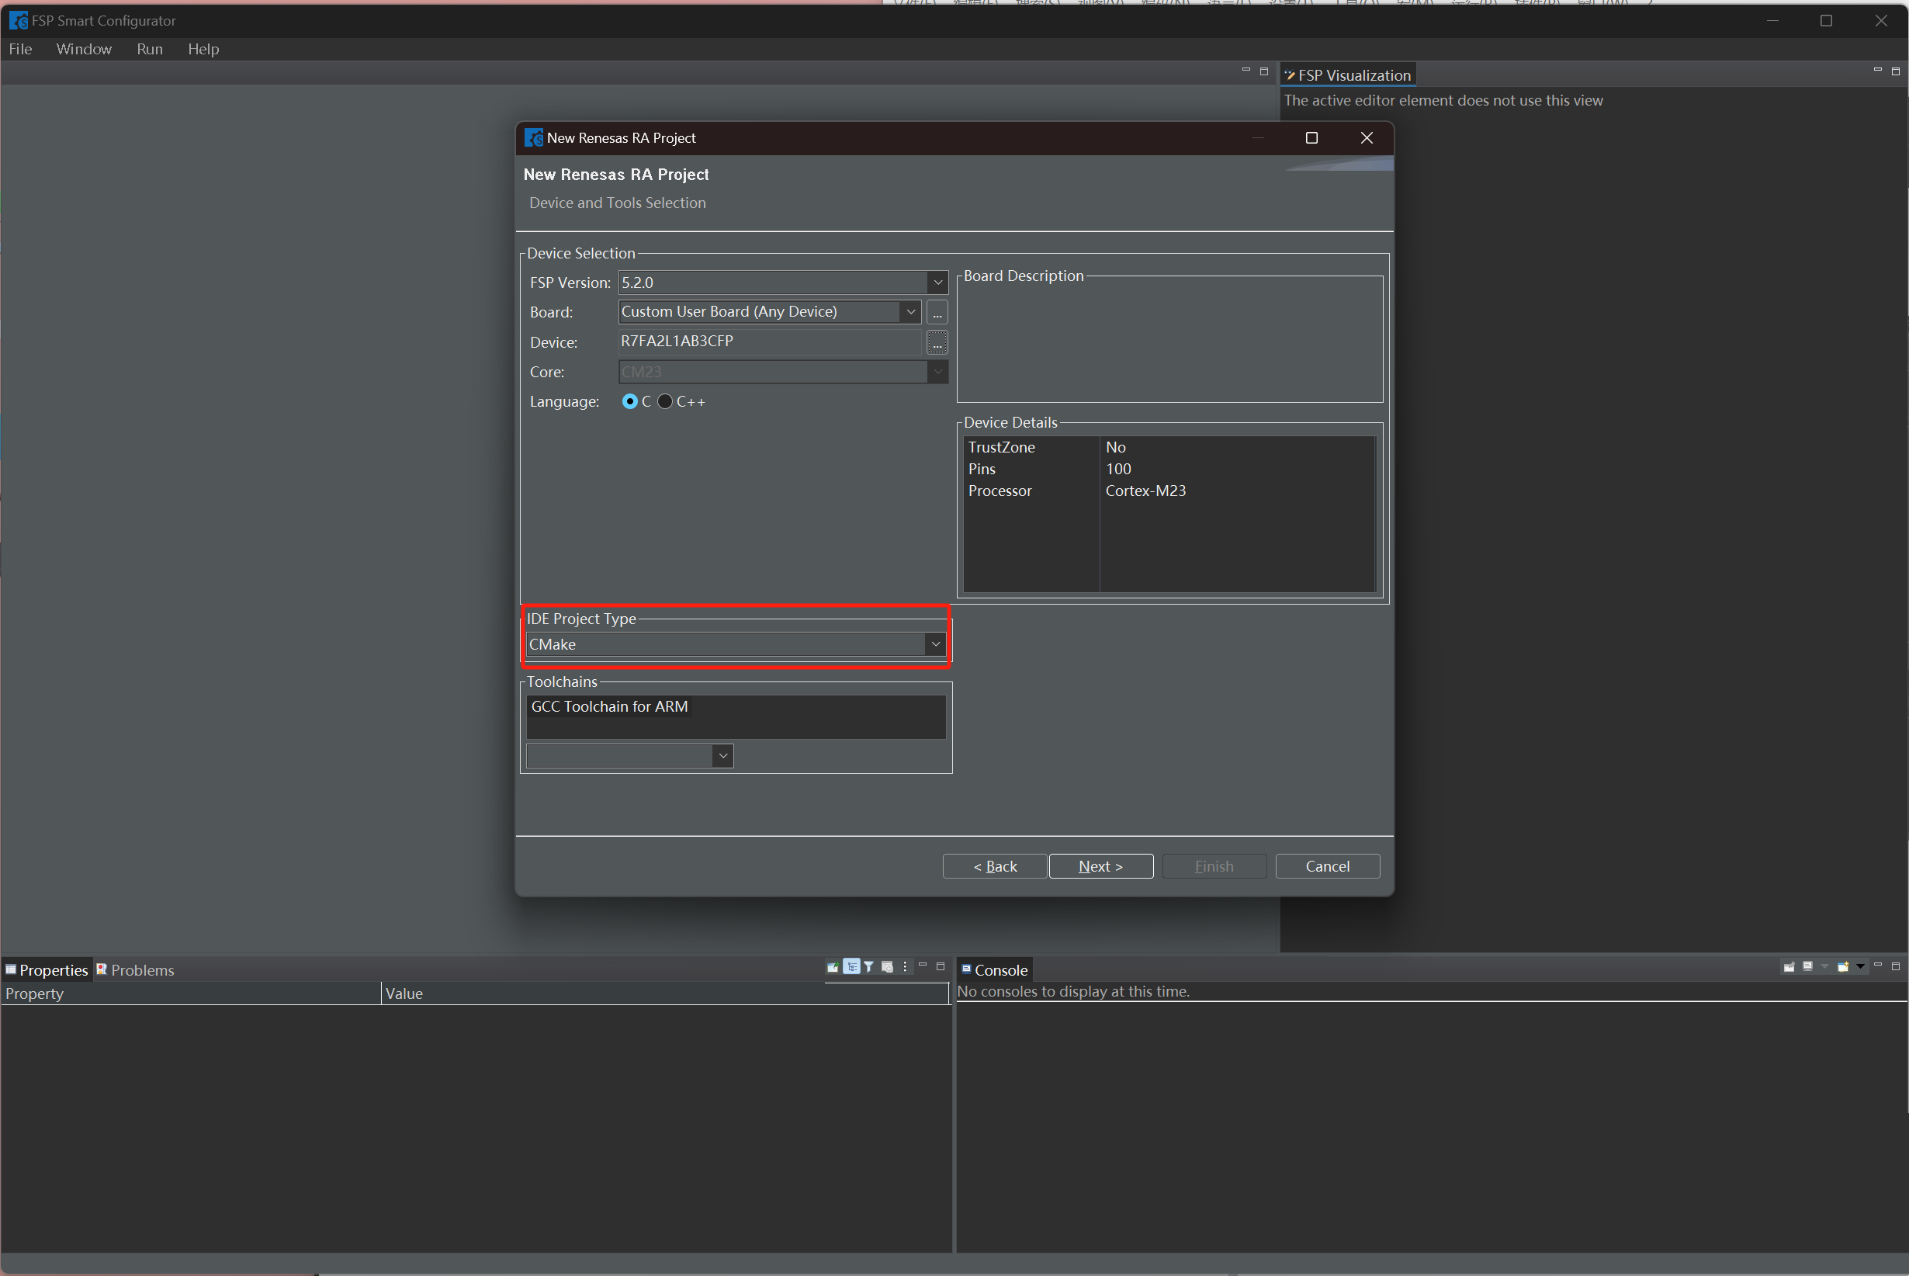Switch to the Properties tab
This screenshot has height=1276, width=1909.
click(x=47, y=970)
